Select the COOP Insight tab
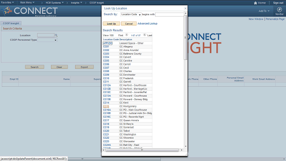This screenshot has height=161, width=286. click(x=11, y=23)
